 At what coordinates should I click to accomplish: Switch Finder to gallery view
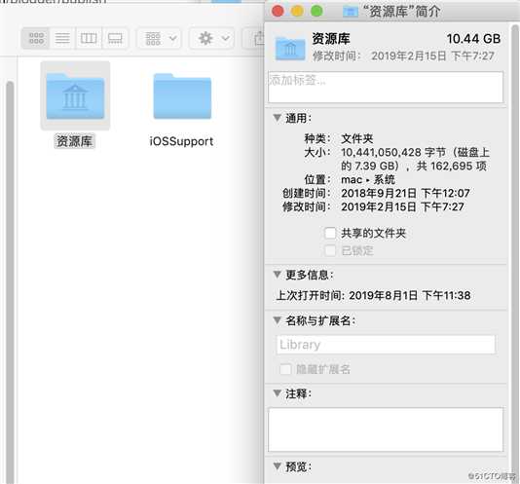115,39
